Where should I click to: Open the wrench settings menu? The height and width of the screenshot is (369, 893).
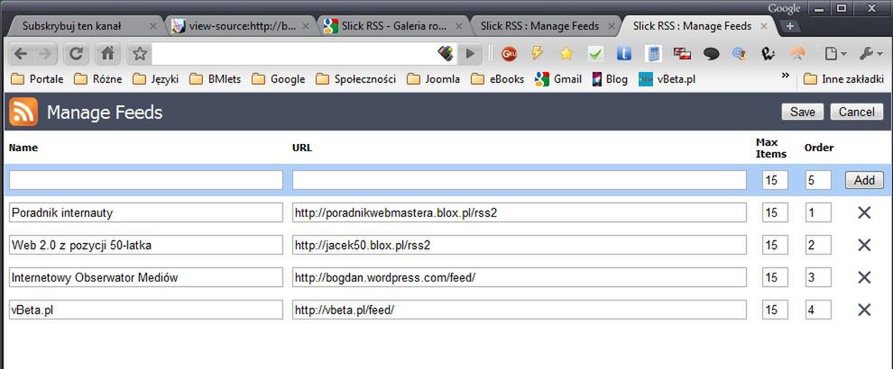(869, 53)
